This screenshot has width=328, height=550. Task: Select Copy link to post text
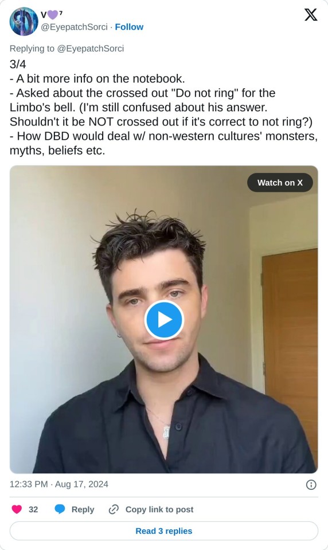159,509
